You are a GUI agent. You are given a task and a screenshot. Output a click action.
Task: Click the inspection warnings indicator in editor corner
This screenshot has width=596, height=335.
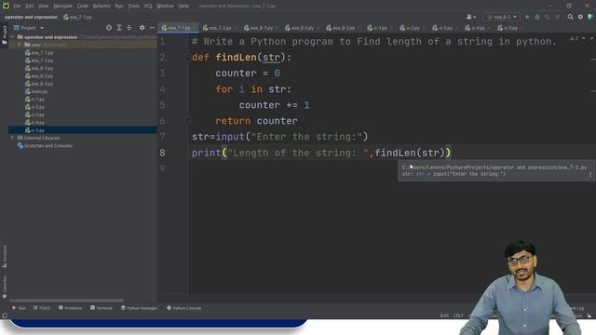click(575, 39)
